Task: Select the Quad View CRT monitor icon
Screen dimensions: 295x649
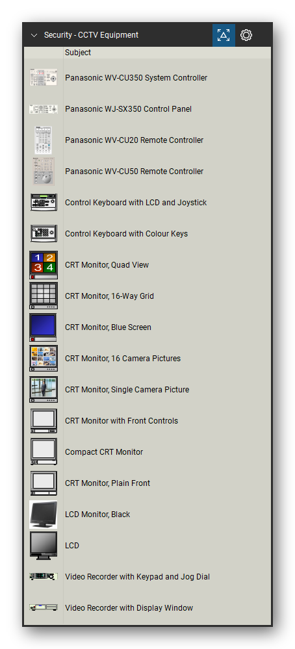Action: coord(44,265)
